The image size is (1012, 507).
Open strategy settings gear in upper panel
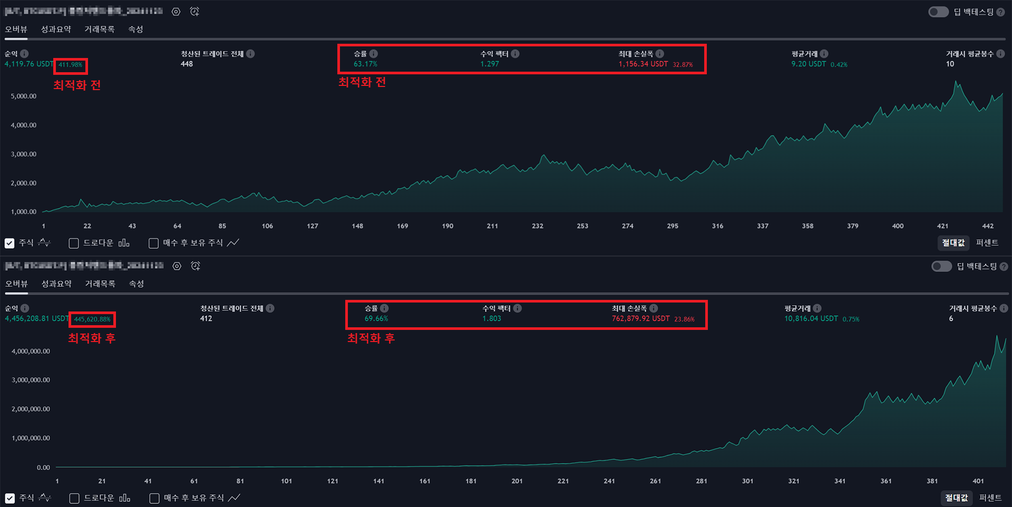tap(176, 12)
